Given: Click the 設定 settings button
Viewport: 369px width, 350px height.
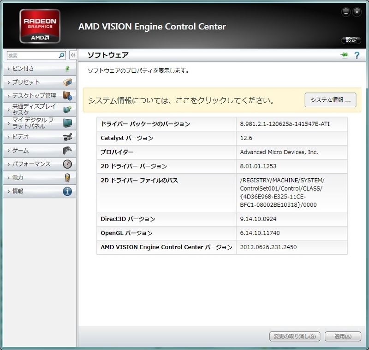Looking at the screenshot, I should coord(351,40).
